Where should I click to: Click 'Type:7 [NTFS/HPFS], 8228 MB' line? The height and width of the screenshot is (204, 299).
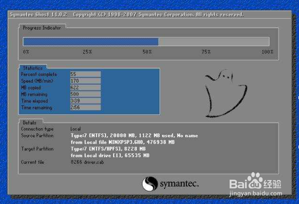(x=108, y=149)
